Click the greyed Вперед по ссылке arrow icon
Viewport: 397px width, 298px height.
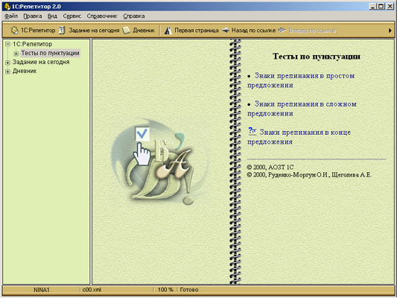282,31
